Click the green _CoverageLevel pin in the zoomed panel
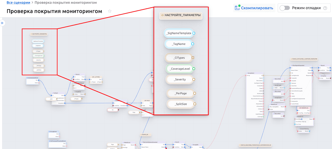The height and width of the screenshot is (149, 332). (194, 69)
